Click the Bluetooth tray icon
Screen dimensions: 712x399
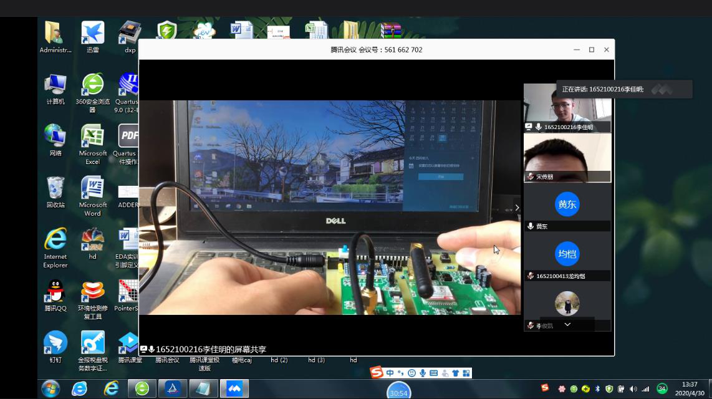[597, 388]
